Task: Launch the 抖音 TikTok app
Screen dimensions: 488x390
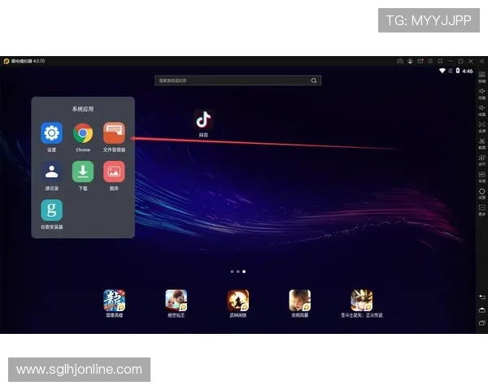Action: 203,120
